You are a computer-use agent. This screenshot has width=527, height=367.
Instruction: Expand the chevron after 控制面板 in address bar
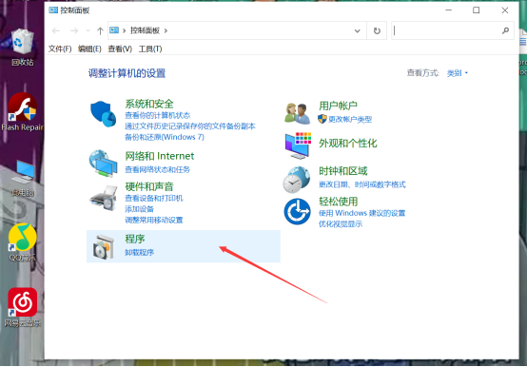pyautogui.click(x=166, y=30)
